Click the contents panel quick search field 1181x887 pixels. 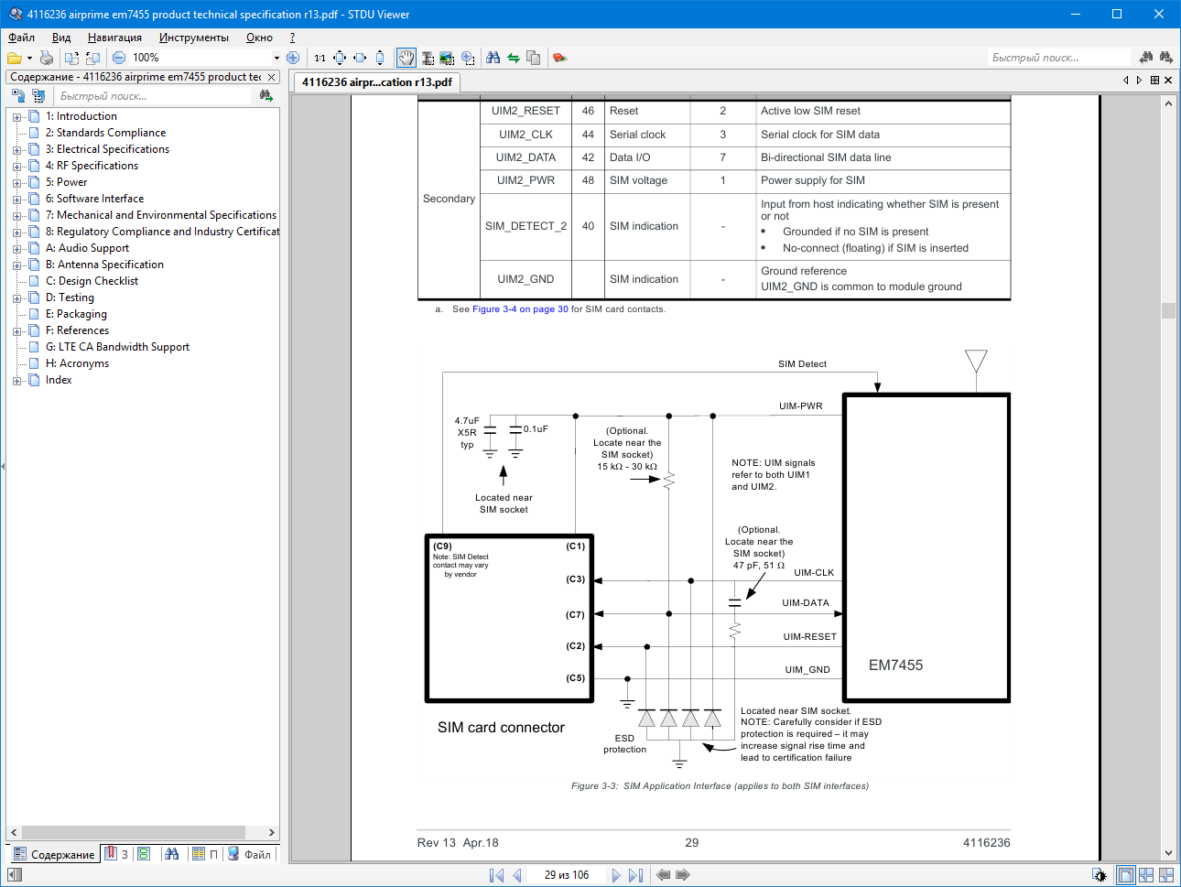(x=154, y=96)
